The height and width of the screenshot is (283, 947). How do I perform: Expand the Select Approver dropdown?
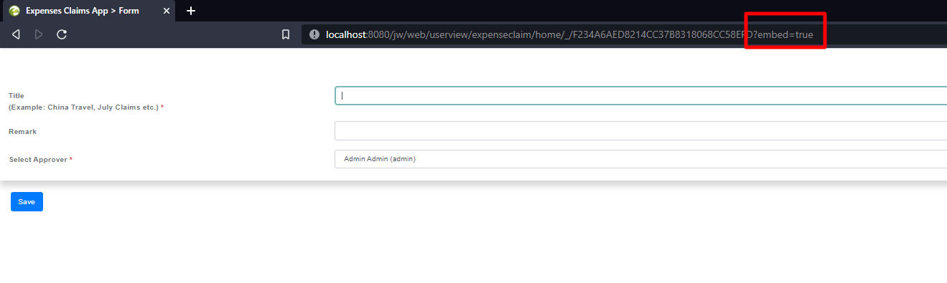(640, 159)
